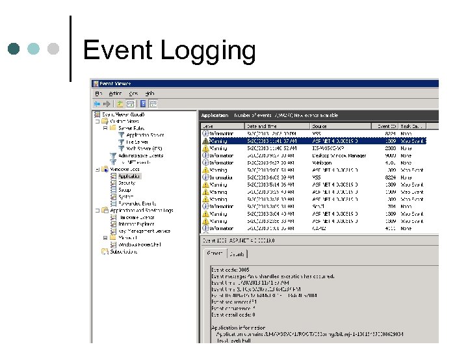
Task: Click the information icon of the Winlogon event
Action: tap(205, 162)
